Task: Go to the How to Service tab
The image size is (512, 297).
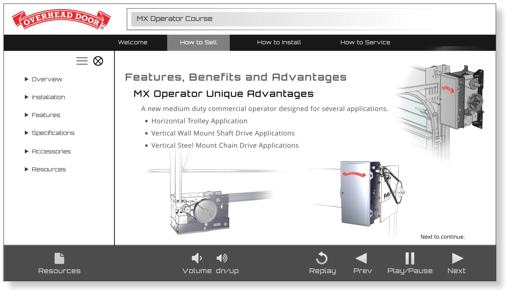Action: tap(365, 42)
